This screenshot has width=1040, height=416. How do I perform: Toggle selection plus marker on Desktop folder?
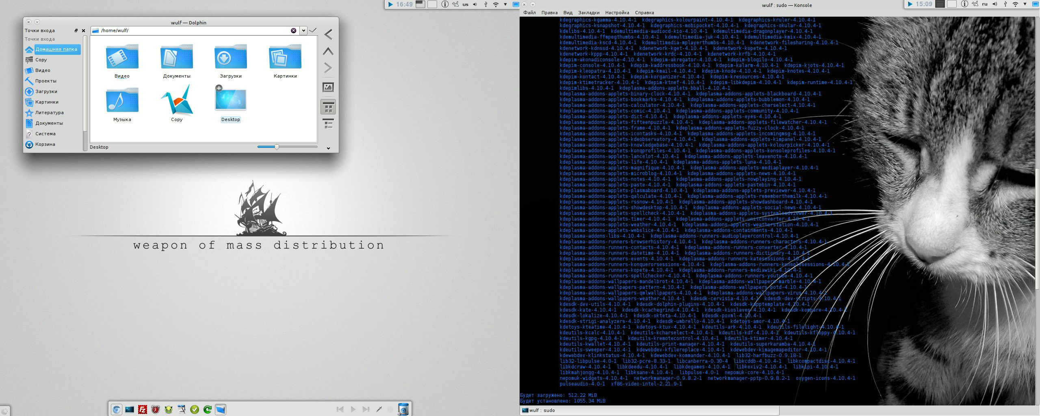(219, 88)
